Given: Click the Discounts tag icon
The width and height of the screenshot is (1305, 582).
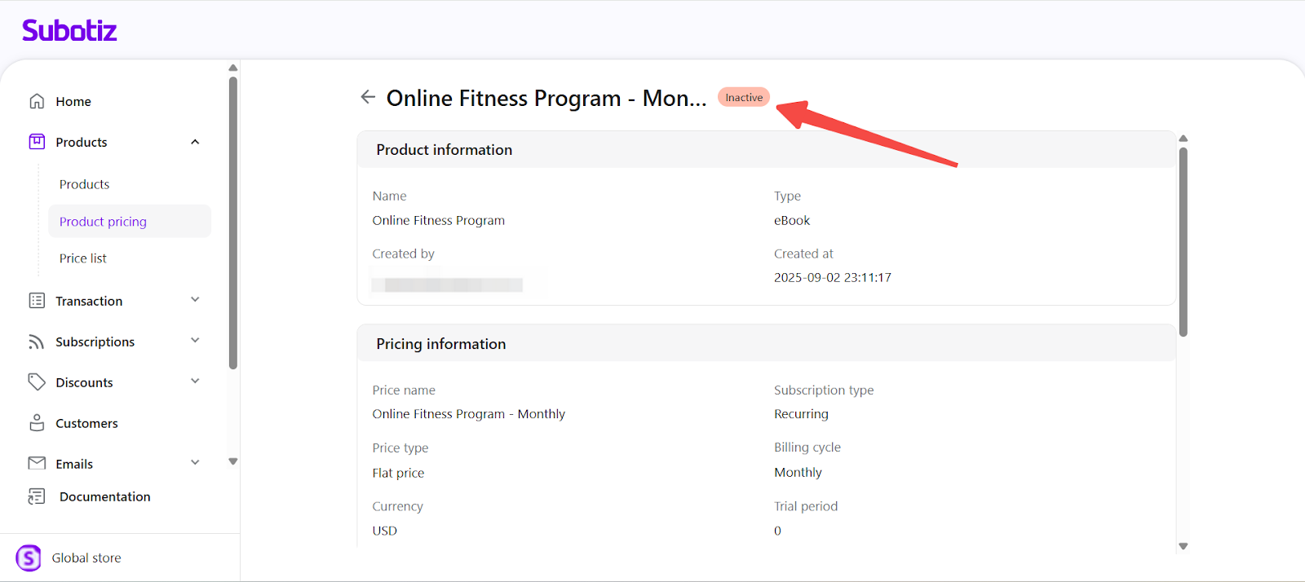Looking at the screenshot, I should [x=37, y=381].
